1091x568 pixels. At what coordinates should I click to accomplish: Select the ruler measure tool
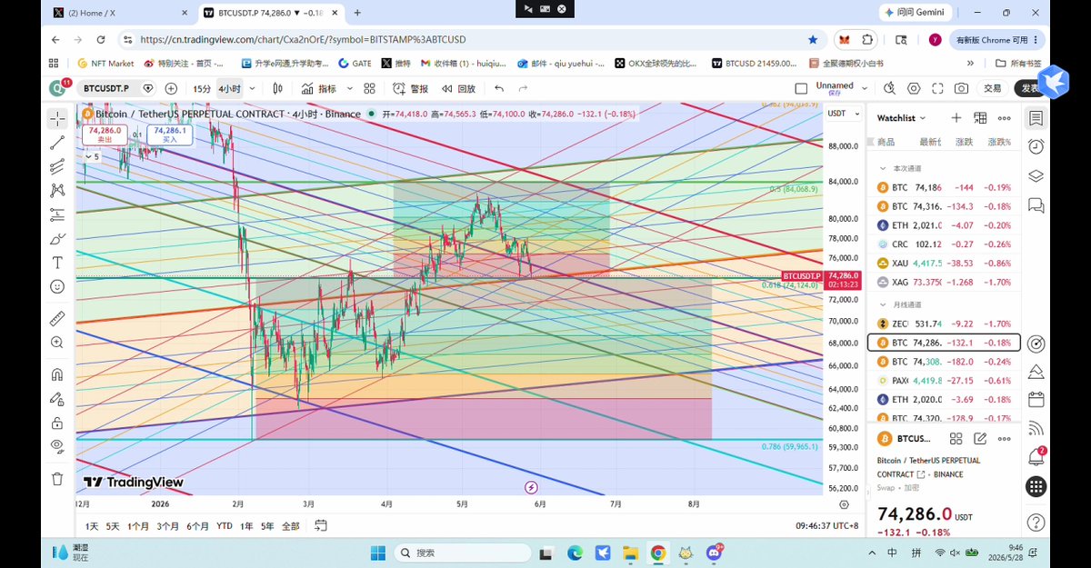click(57, 318)
